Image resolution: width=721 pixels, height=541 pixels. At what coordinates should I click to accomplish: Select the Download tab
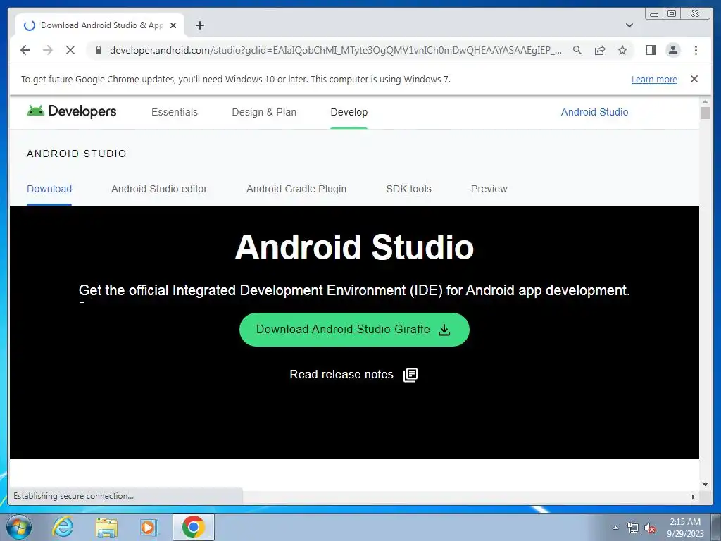[49, 189]
